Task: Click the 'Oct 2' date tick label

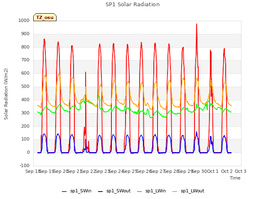Action: (x=227, y=171)
